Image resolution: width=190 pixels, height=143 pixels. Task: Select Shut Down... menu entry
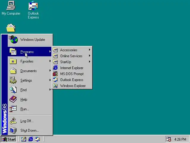coord(30,130)
